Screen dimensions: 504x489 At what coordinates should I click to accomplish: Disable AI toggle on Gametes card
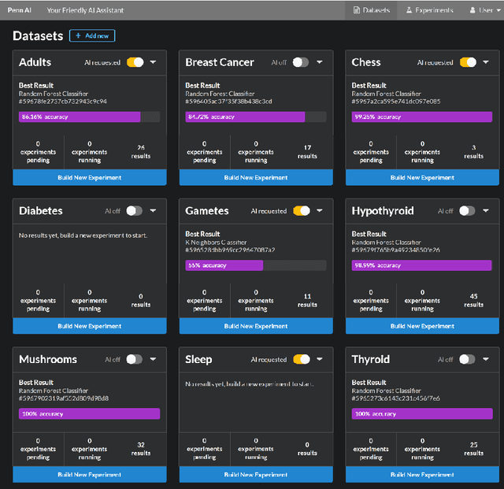301,211
